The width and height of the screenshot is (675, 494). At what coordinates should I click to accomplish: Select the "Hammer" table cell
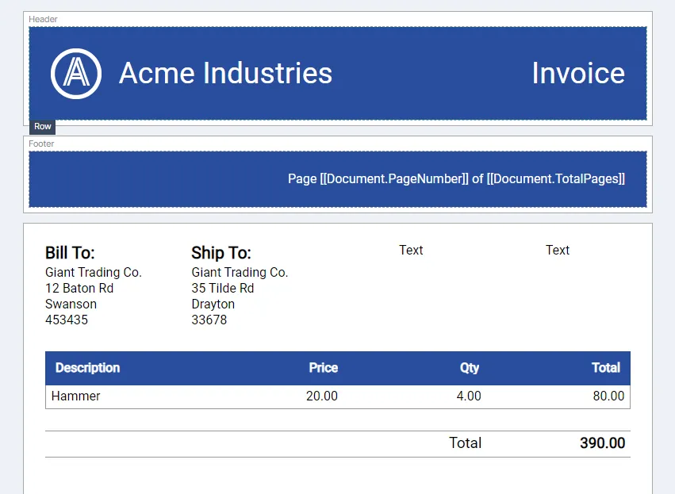coord(76,396)
